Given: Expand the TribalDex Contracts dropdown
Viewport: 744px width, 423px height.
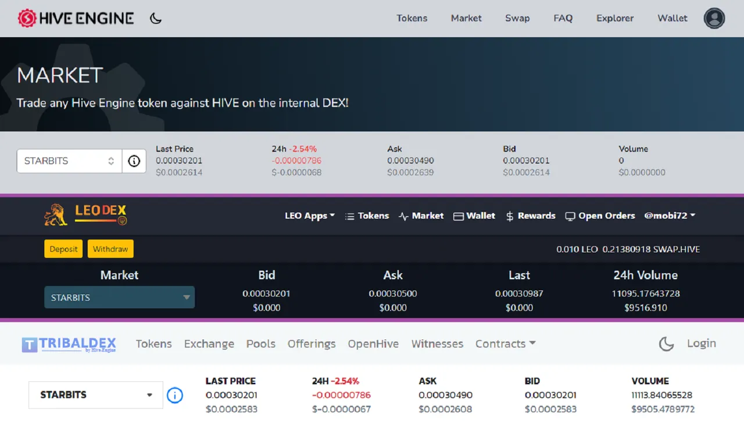Looking at the screenshot, I should click(505, 344).
